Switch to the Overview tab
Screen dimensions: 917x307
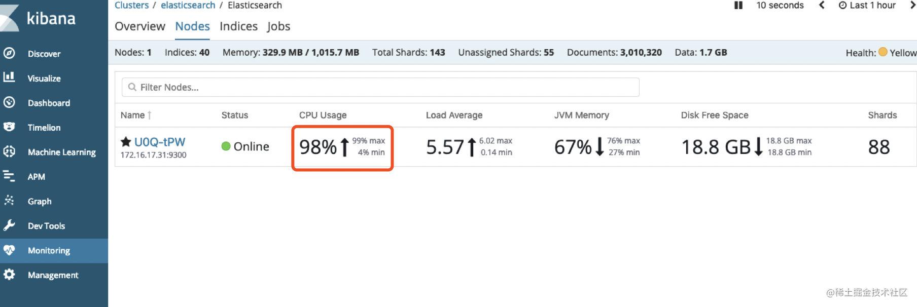pos(140,26)
